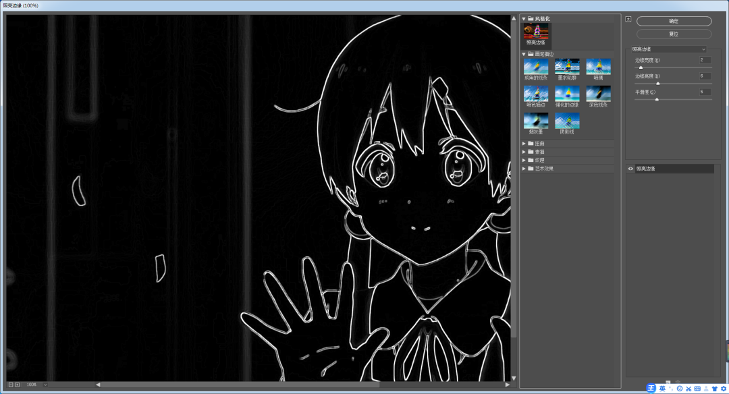Open the 照亮边缘 filter selection dropdown
Image resolution: width=729 pixels, height=394 pixels.
click(668, 49)
